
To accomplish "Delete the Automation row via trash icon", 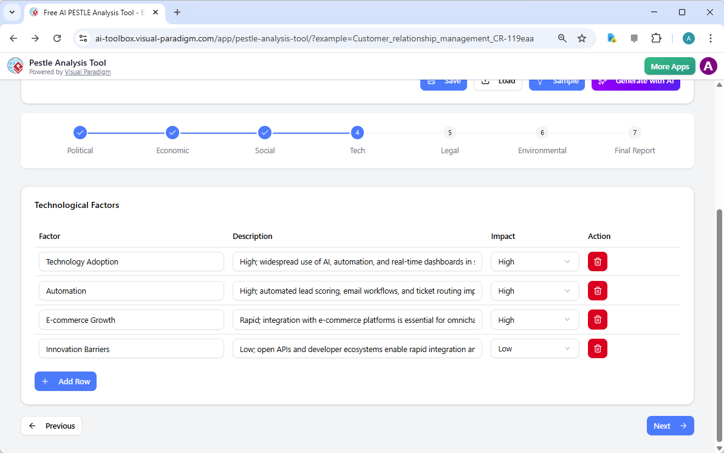I will [597, 291].
